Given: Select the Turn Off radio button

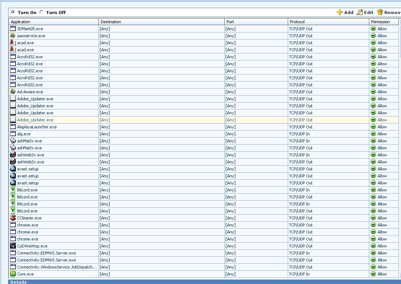Looking at the screenshot, I should [x=41, y=12].
